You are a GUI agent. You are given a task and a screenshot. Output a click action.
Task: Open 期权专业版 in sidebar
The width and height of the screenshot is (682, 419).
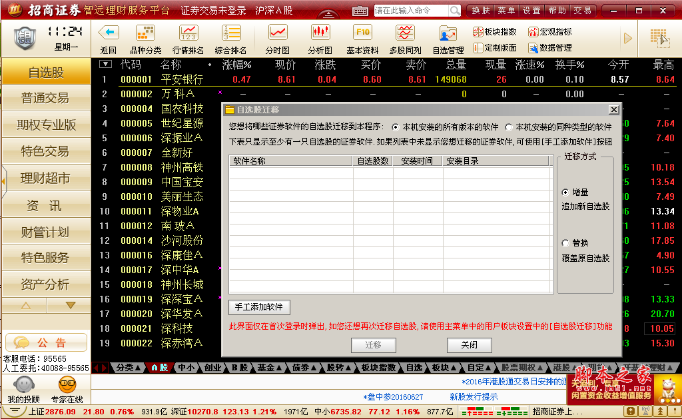[46, 125]
